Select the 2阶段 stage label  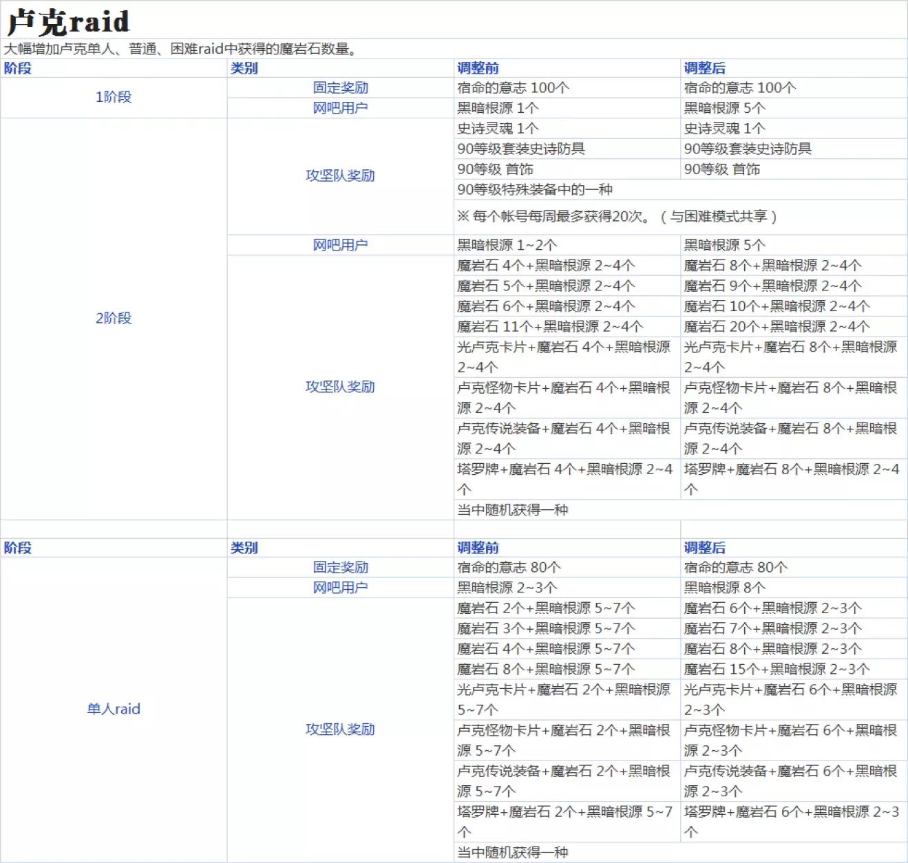tap(114, 318)
